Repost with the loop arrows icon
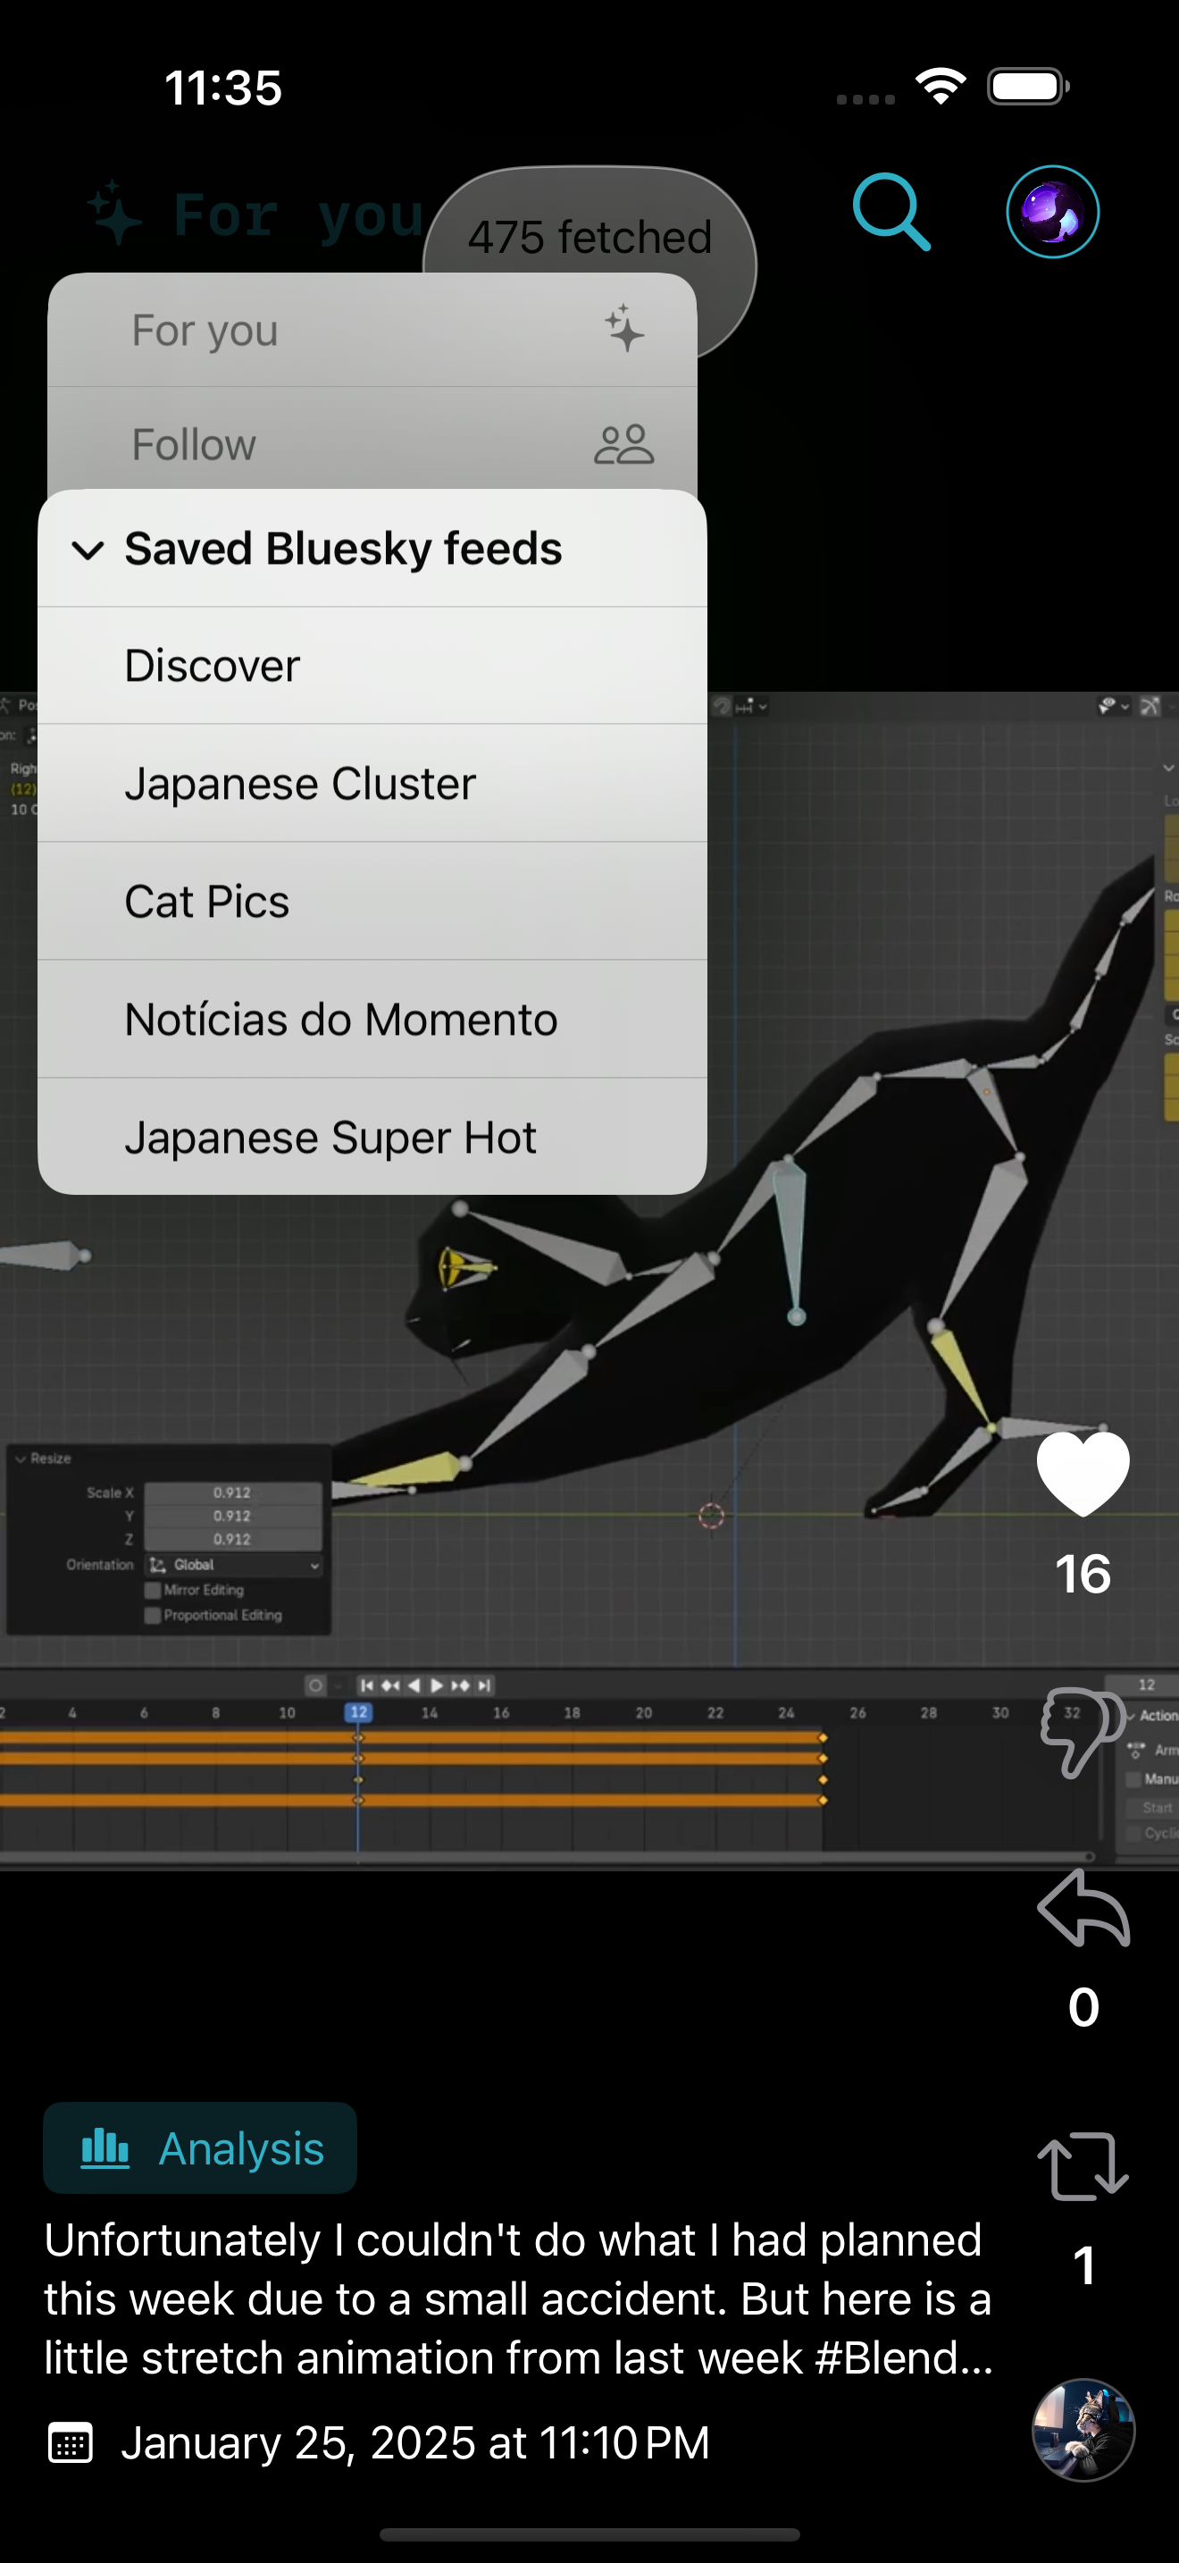 [x=1083, y=2166]
